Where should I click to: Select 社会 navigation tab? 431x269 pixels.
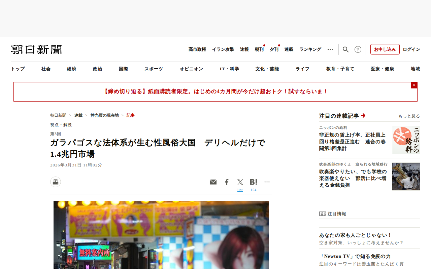pyautogui.click(x=46, y=69)
